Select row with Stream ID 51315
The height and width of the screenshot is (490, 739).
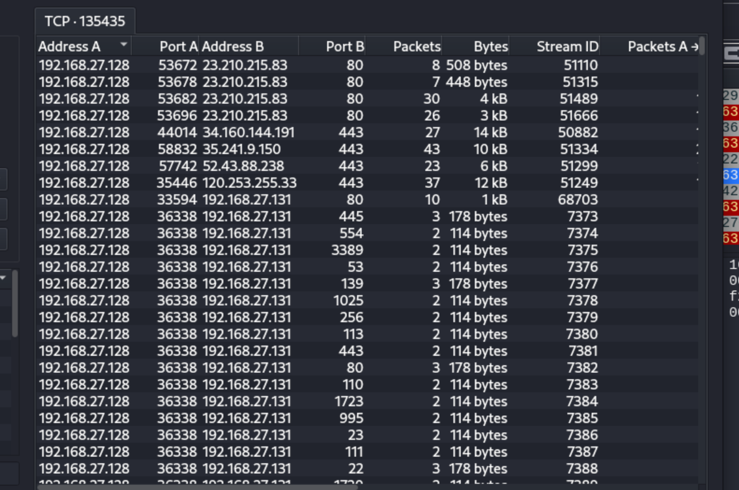(x=368, y=82)
